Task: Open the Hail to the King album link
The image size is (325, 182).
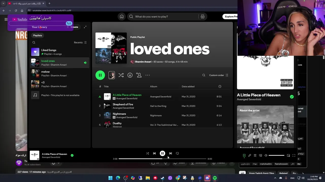Action: pos(158,106)
